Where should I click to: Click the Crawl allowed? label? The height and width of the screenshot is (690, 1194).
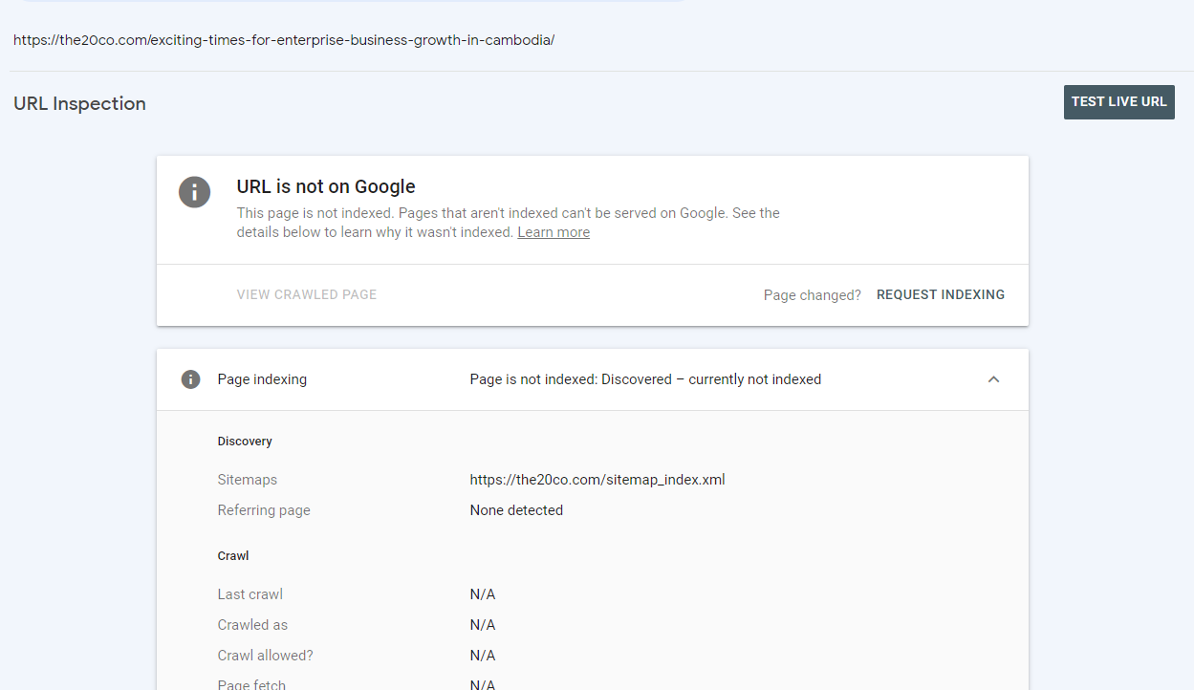click(x=266, y=656)
